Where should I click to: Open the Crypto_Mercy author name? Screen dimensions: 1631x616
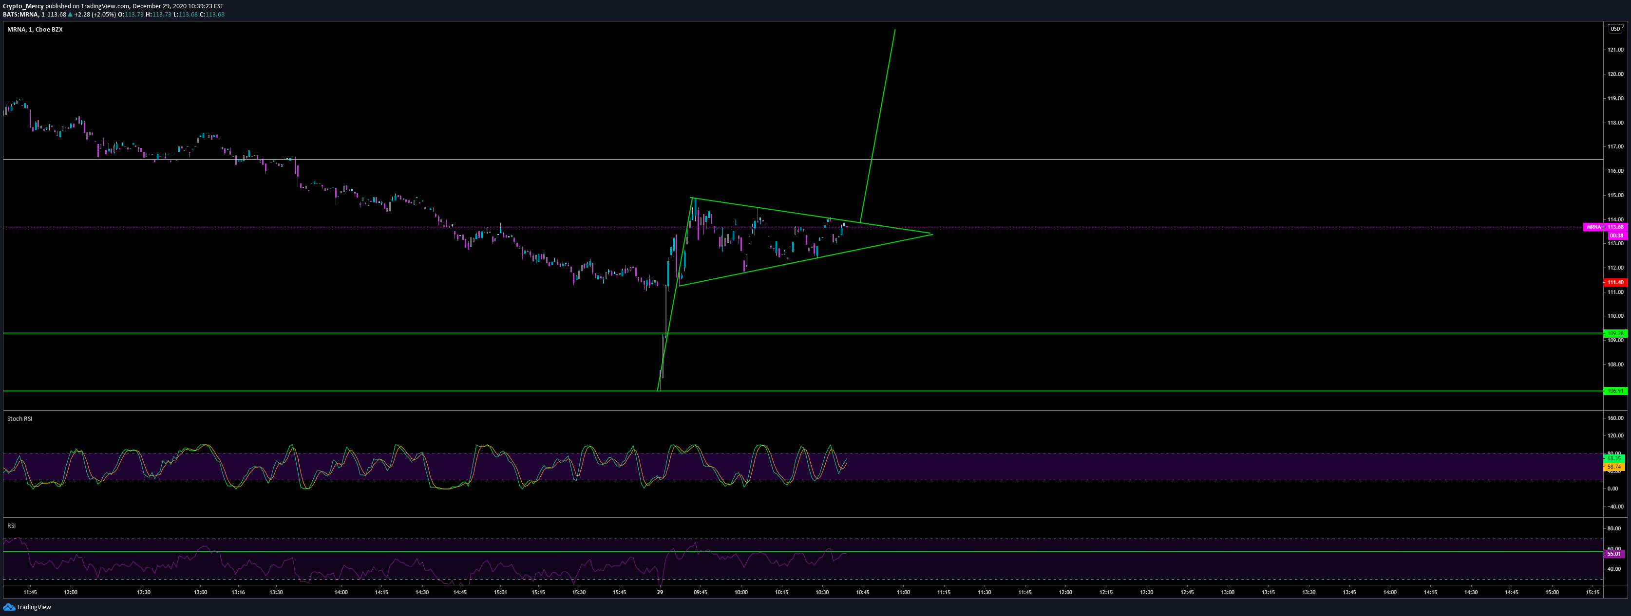pos(23,6)
